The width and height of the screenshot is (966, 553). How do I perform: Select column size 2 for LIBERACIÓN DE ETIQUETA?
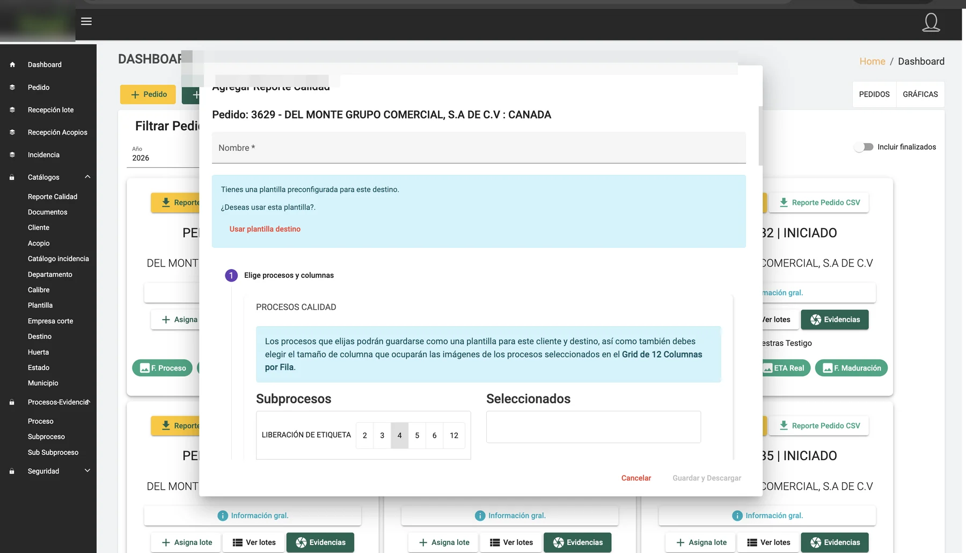click(x=364, y=435)
